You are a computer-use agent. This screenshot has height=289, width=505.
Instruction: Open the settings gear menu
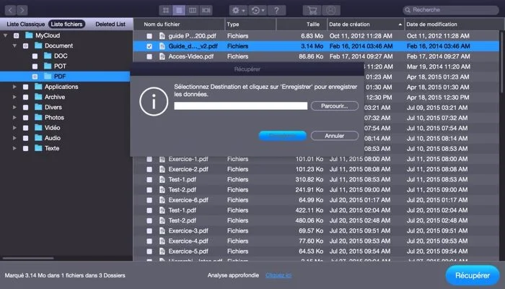238,10
